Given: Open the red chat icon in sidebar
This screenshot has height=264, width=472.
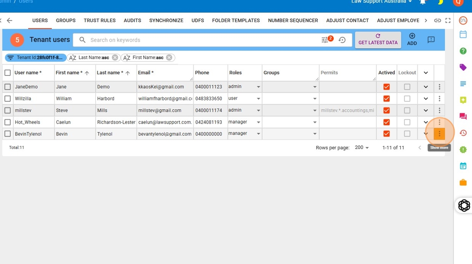Looking at the screenshot, I should pos(463,116).
